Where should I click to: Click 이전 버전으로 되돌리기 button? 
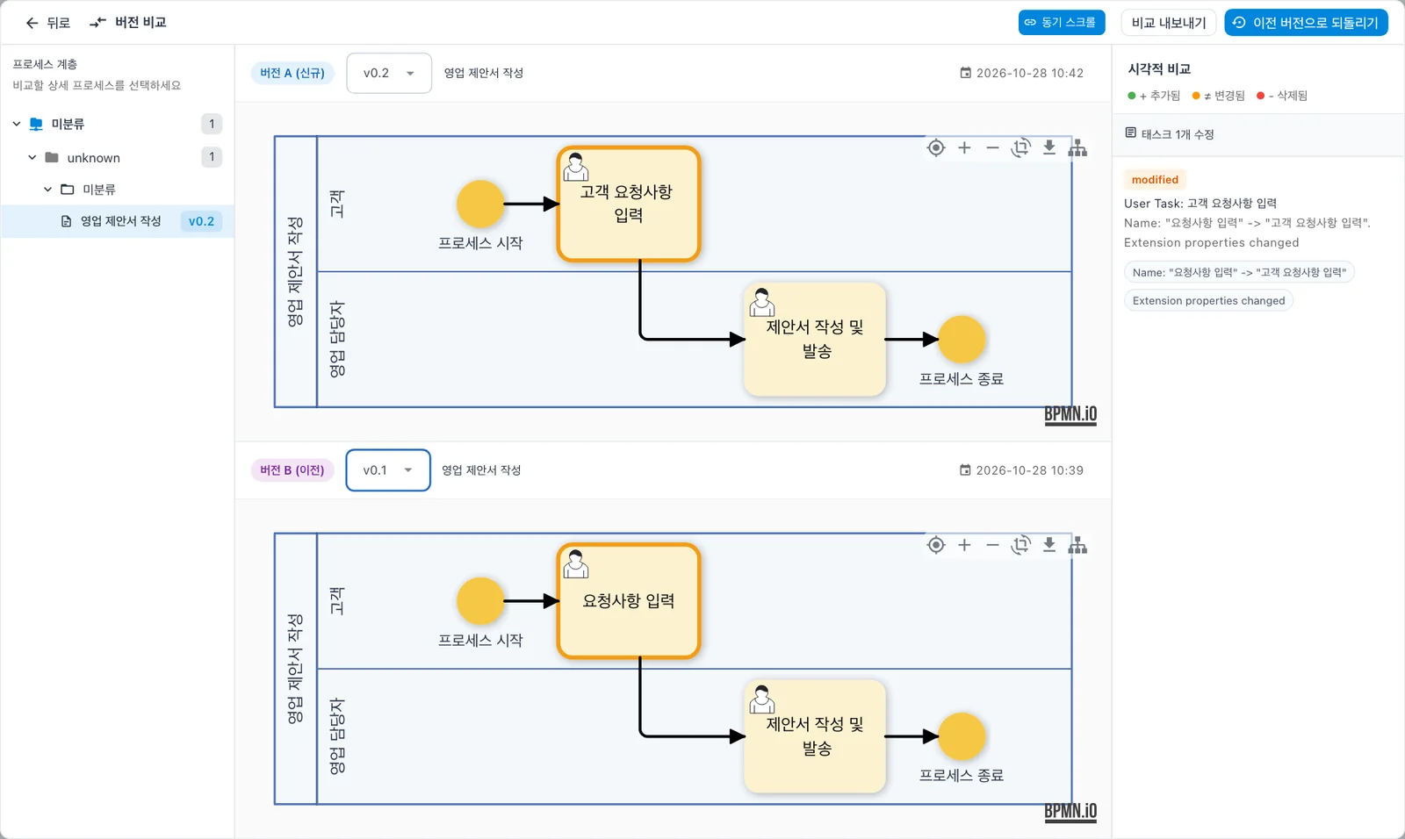pos(1306,22)
